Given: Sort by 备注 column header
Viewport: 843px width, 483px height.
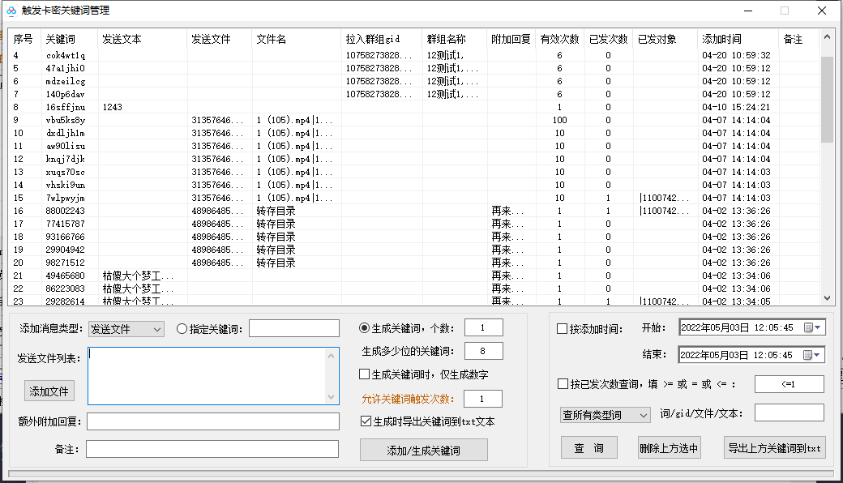Looking at the screenshot, I should [x=799, y=39].
